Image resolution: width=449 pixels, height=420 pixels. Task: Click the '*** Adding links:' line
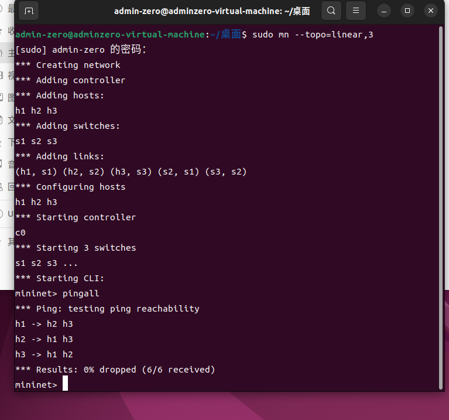point(60,156)
